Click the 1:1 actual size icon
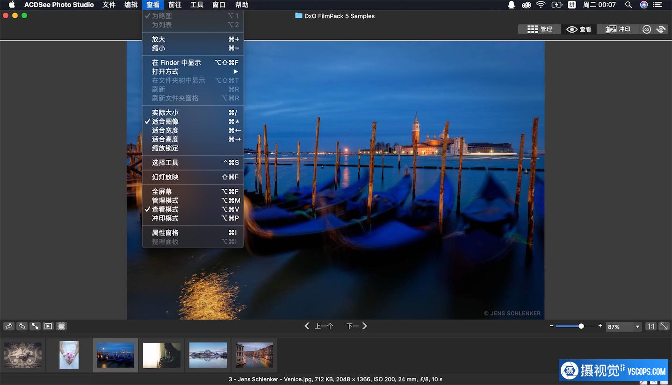 tap(650, 327)
